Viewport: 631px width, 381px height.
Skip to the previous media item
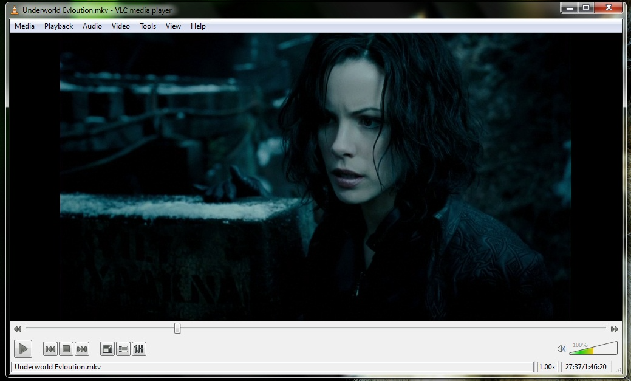pos(50,348)
